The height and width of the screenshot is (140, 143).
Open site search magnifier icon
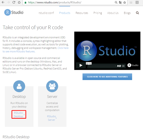coord(137,13)
